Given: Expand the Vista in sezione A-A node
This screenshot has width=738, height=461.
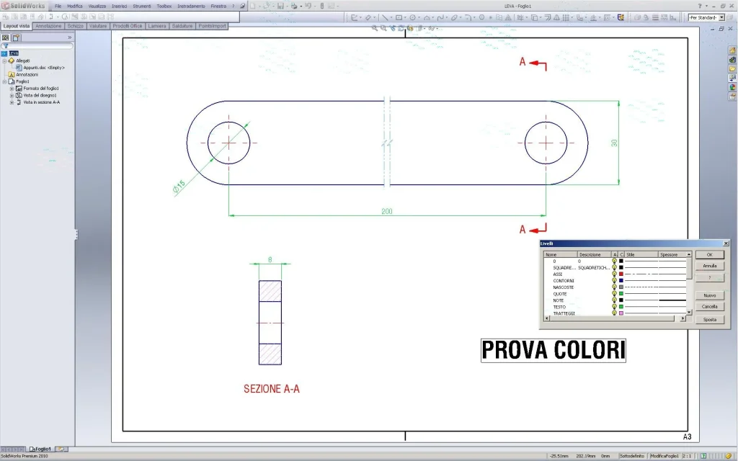Looking at the screenshot, I should click(x=12, y=102).
